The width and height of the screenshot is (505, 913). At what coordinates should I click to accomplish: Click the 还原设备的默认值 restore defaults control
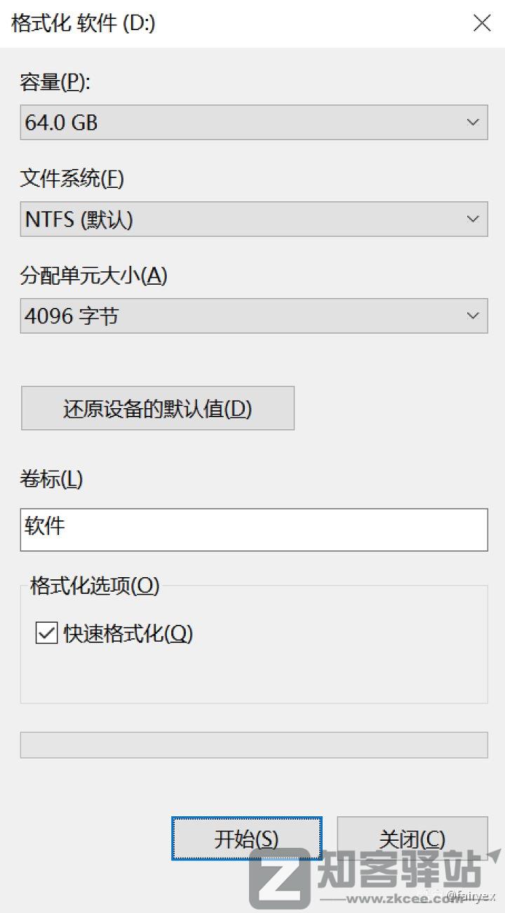click(158, 408)
